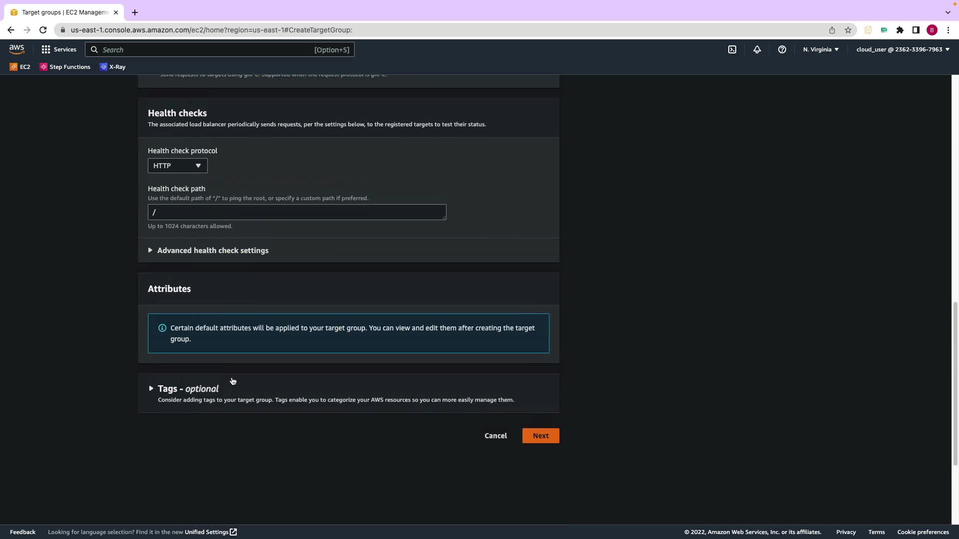This screenshot has width=959, height=539.
Task: Open the cloud_user account menu
Action: 903,49
